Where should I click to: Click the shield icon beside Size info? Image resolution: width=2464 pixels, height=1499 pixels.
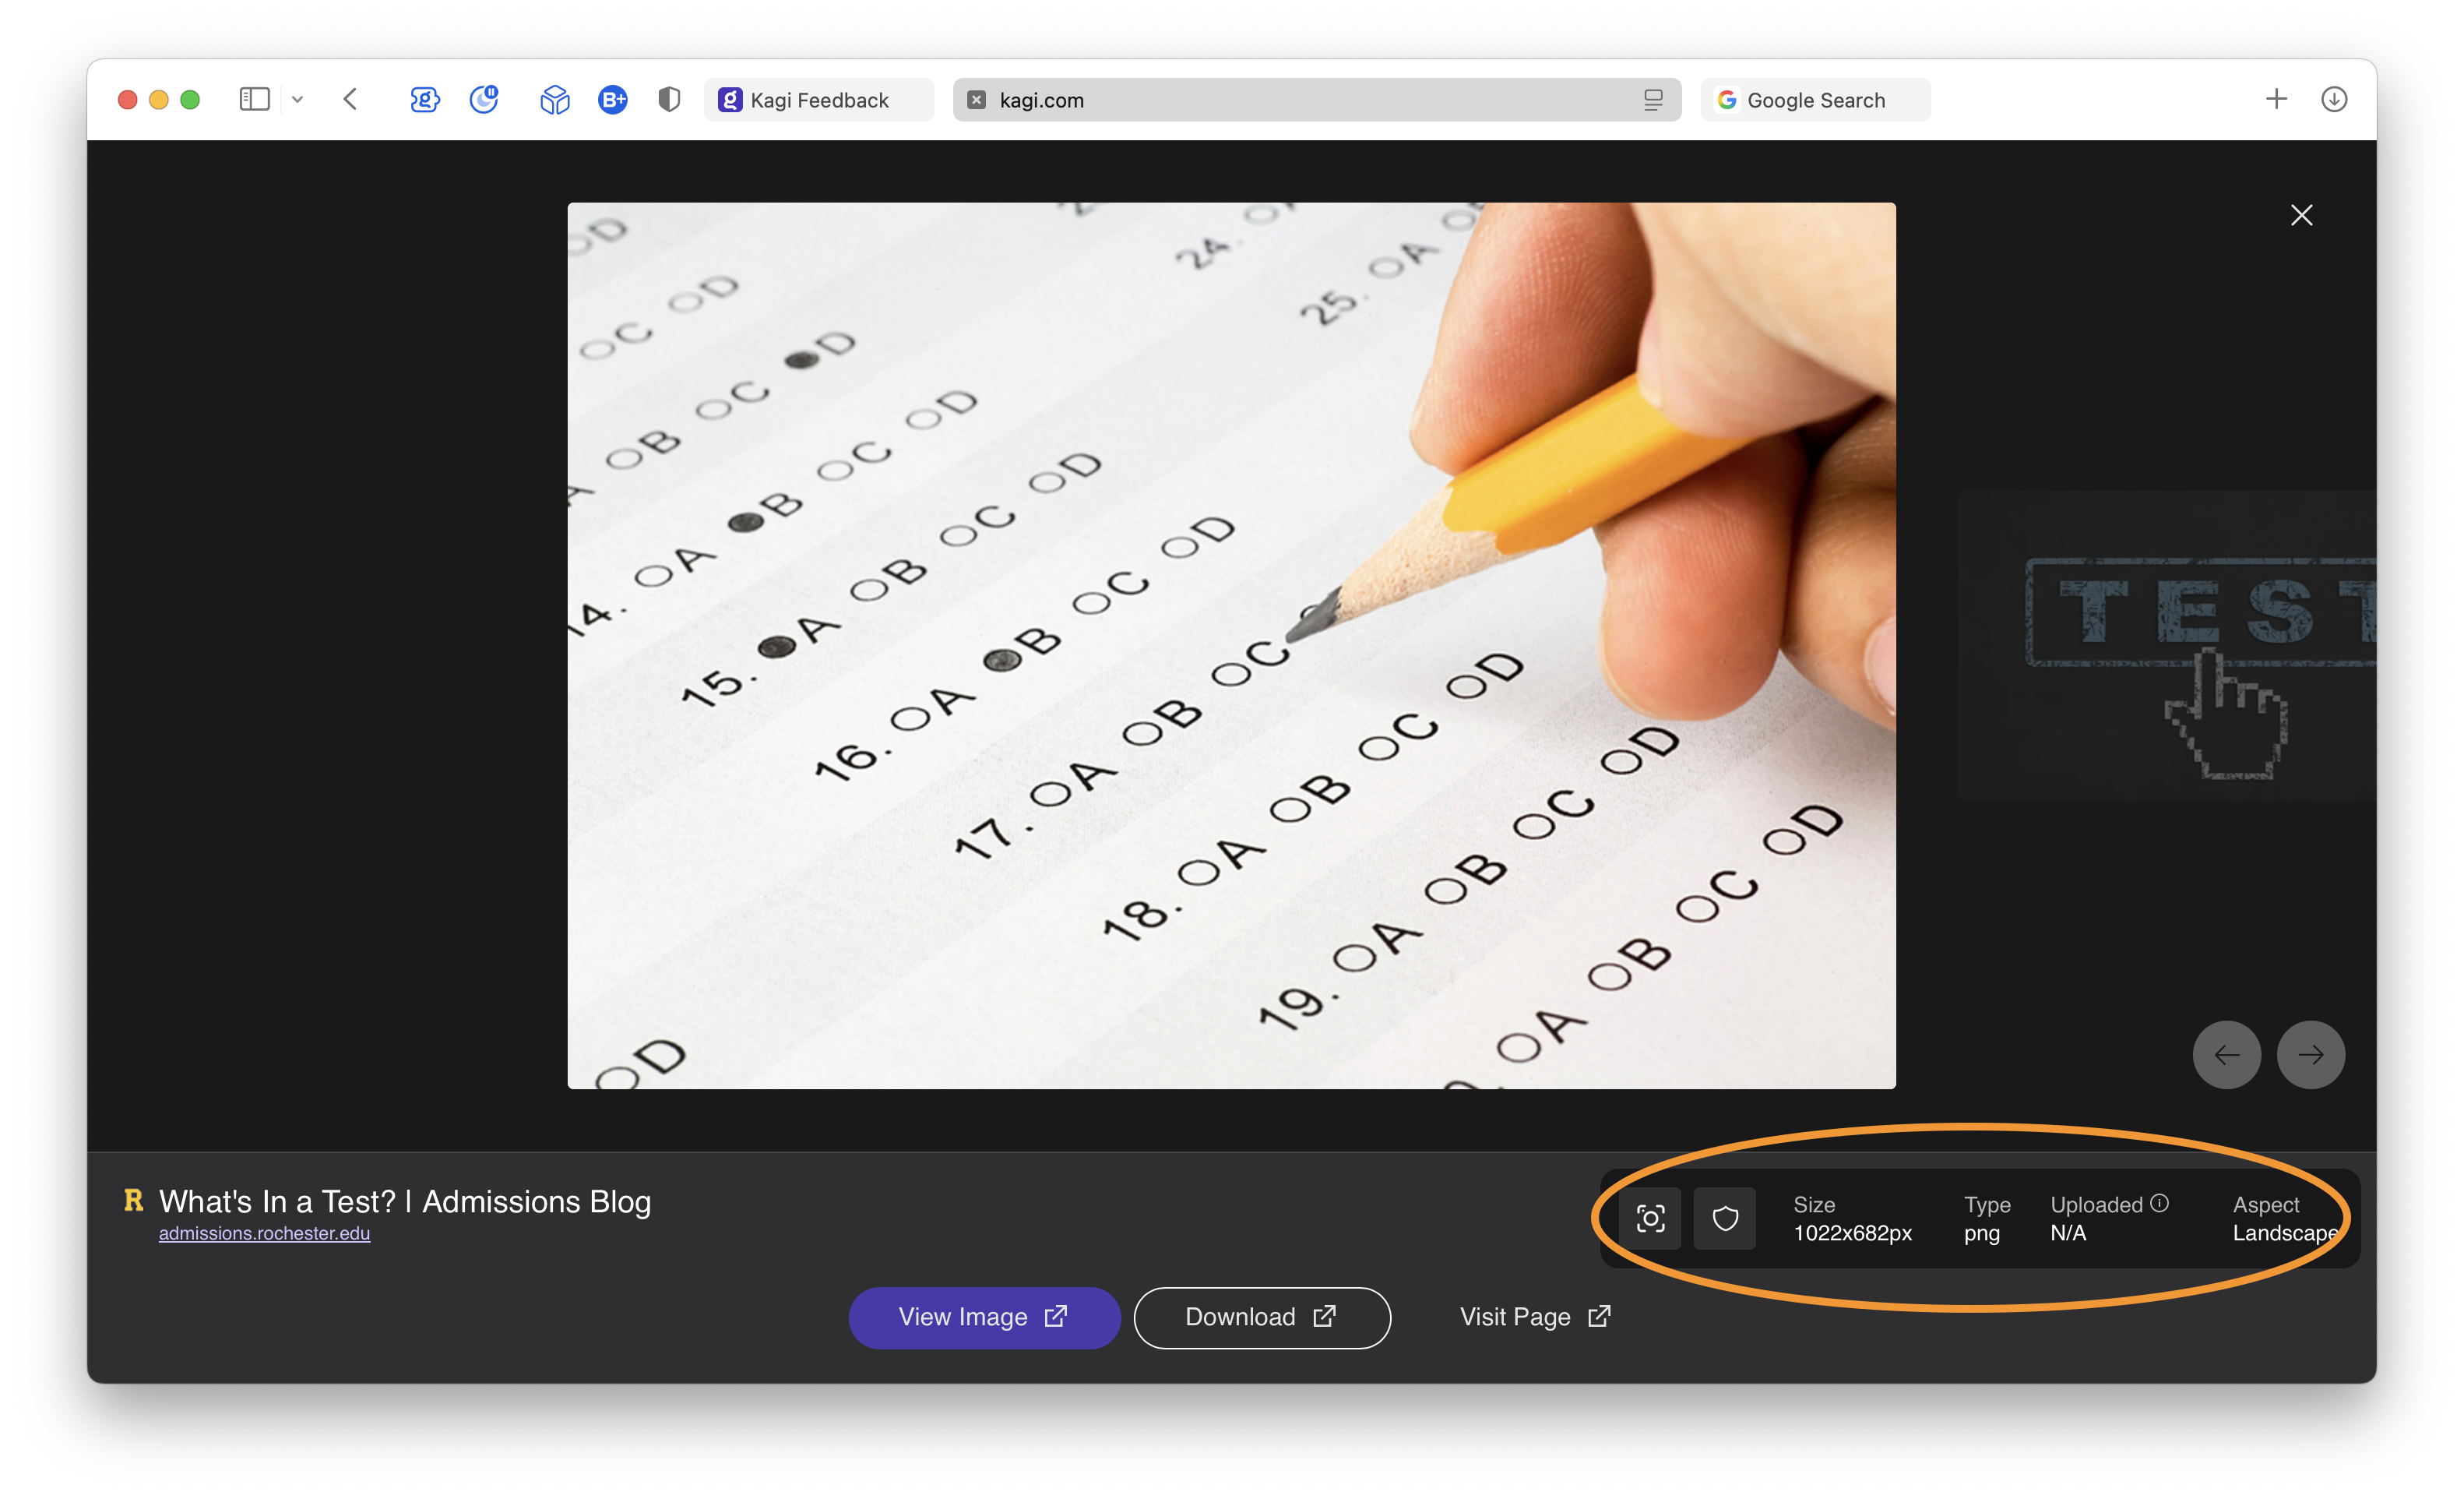(1725, 1218)
